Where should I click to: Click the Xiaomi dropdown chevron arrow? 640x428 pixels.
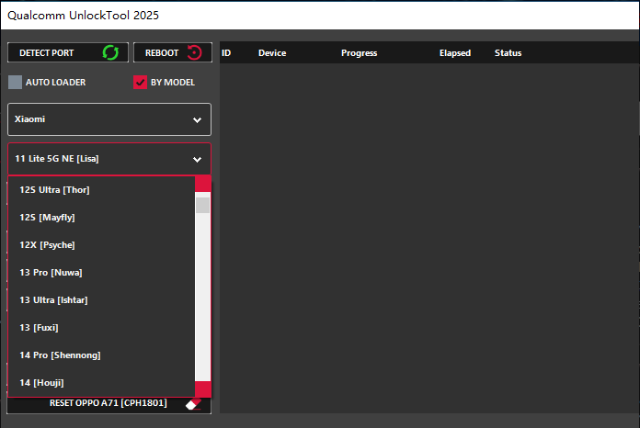[197, 120]
